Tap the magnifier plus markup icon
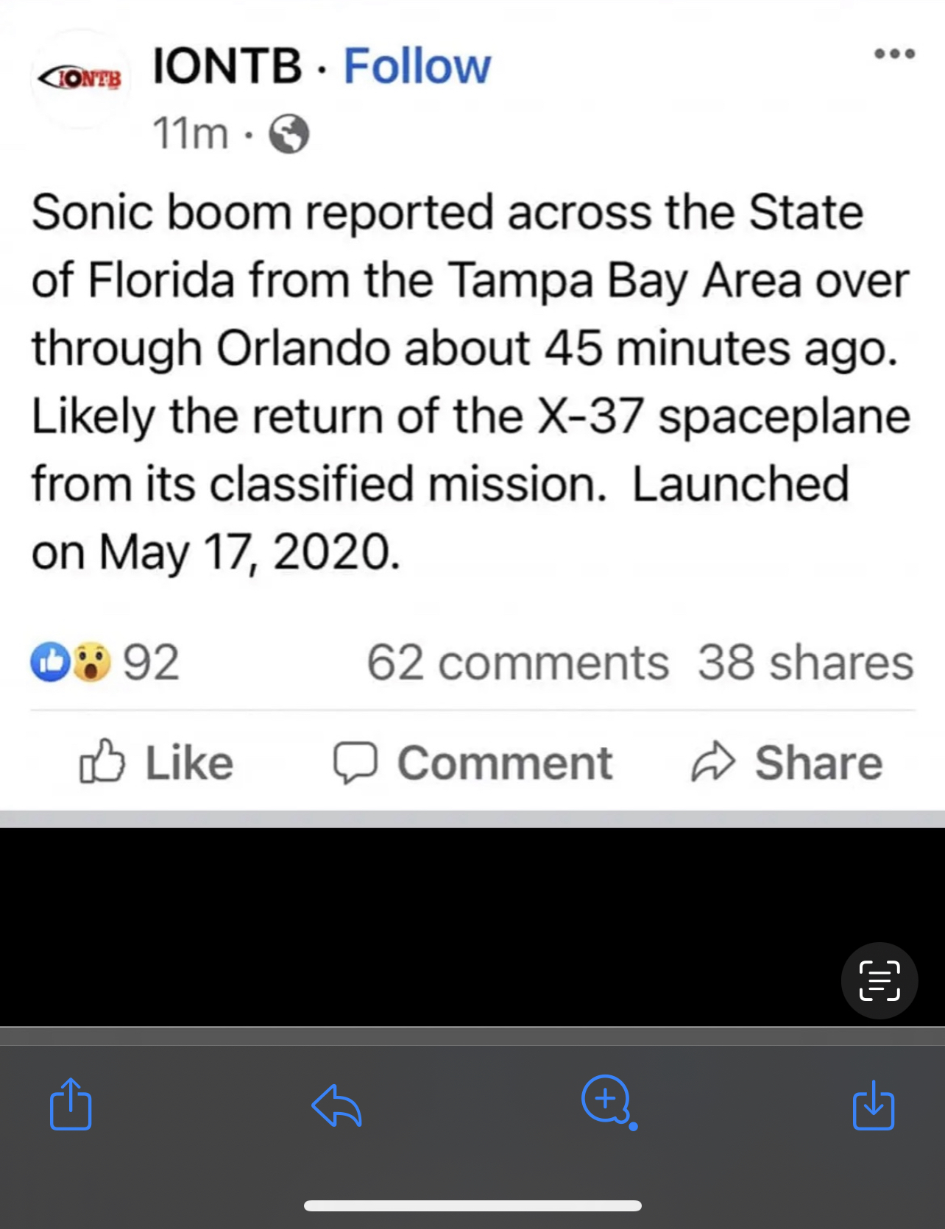945x1229 pixels. pos(609,1102)
